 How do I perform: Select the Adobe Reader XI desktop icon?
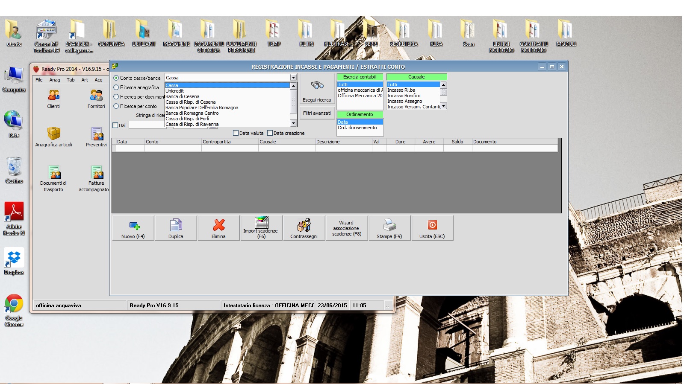coord(14,219)
